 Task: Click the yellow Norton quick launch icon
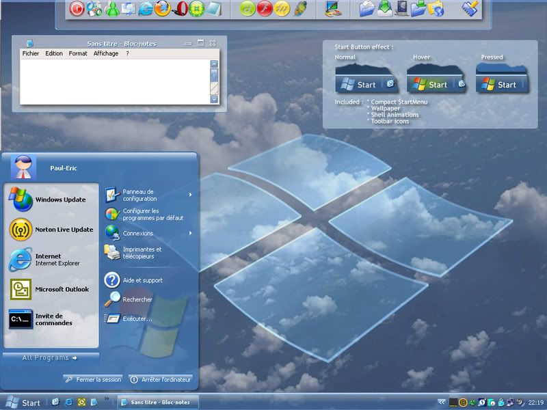coord(81,402)
